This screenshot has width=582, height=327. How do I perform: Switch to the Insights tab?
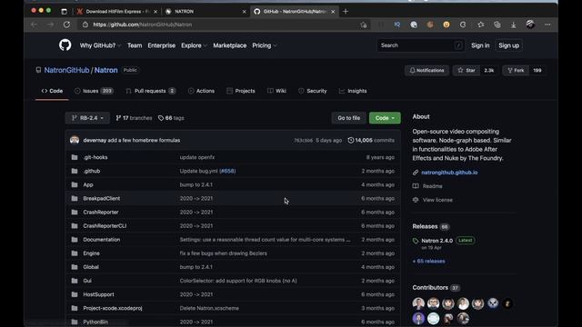(x=353, y=91)
